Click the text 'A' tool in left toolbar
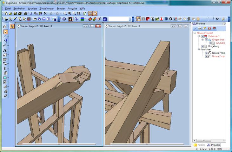 pyautogui.click(x=5, y=50)
